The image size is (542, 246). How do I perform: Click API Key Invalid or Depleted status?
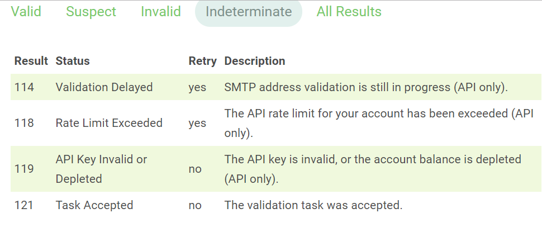(x=101, y=169)
